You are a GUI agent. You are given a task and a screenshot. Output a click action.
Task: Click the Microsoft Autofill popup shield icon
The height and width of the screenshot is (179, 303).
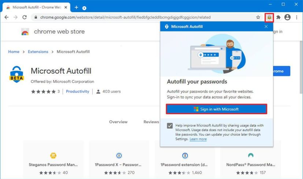[167, 27]
